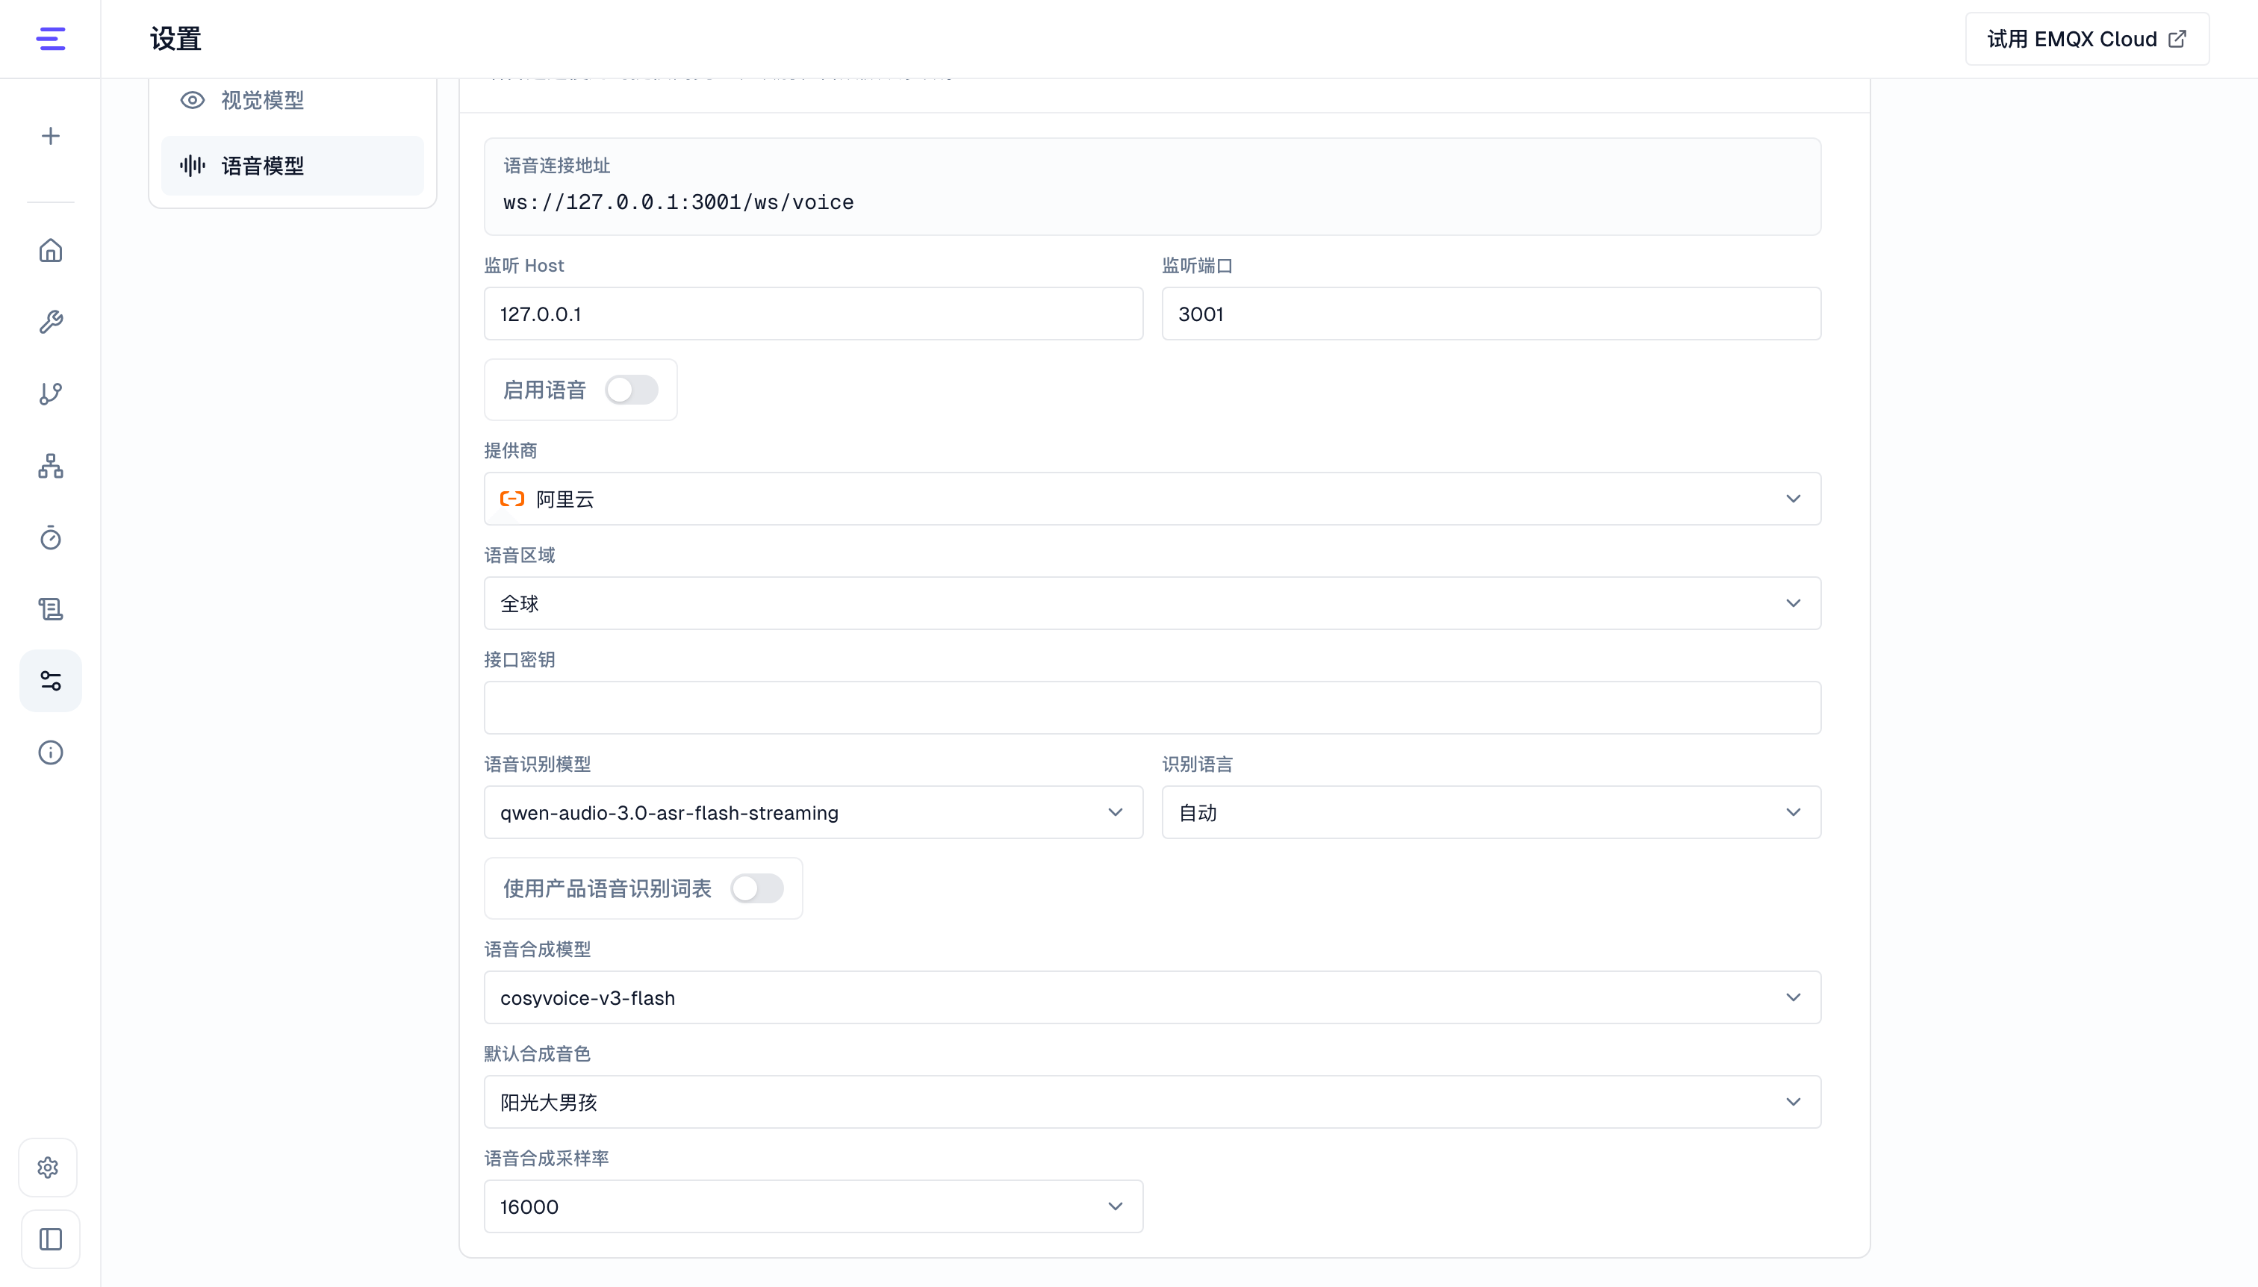
Task: Click the gear icon at bottom
Action: (x=49, y=1168)
